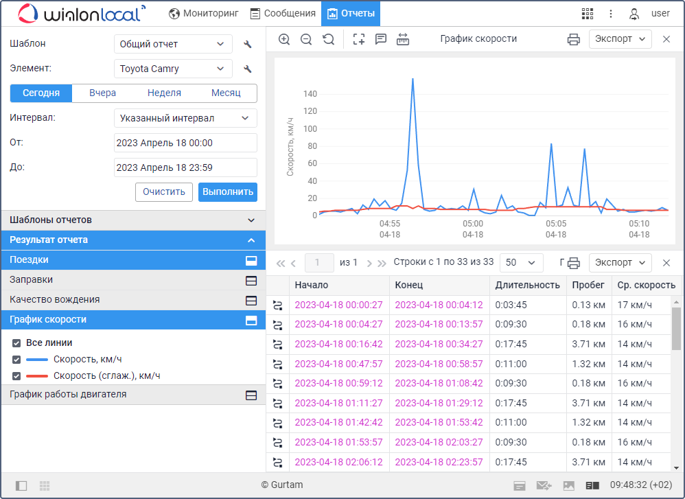Image resolution: width=685 pixels, height=499 pixels.
Task: Print the speed chart
Action: point(574,39)
